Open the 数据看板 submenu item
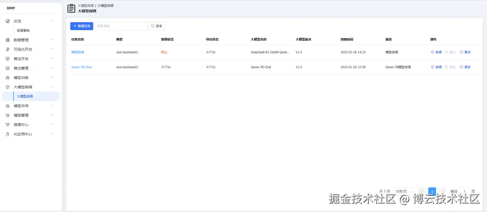The height and width of the screenshot is (212, 487). tap(23, 31)
